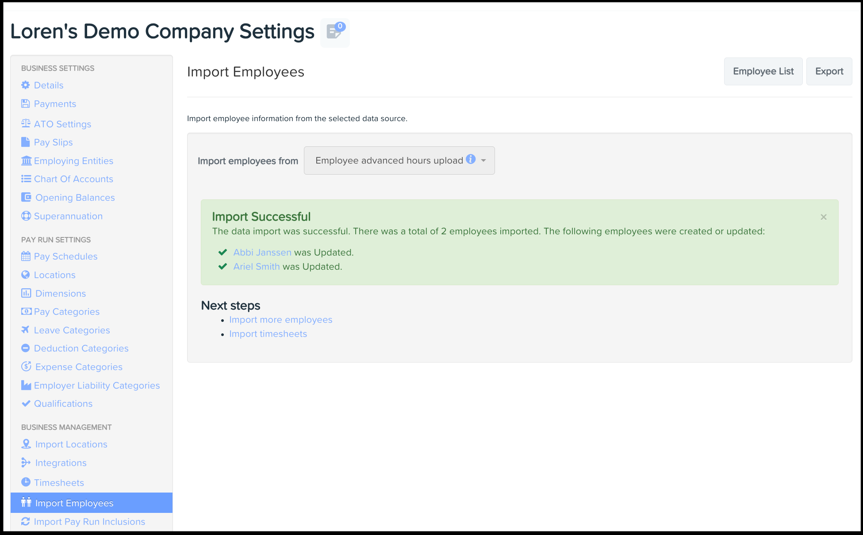Screen dimensions: 863x535
Task: Dismiss the Import Successful alert
Action: tap(823, 217)
